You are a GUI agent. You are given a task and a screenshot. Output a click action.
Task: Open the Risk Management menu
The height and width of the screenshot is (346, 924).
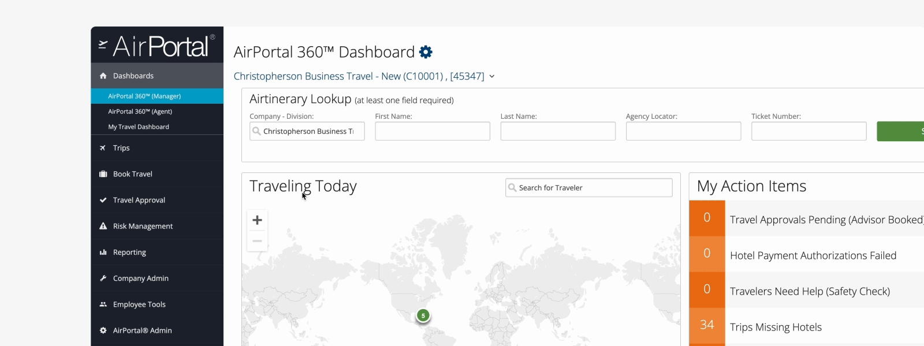pyautogui.click(x=157, y=226)
